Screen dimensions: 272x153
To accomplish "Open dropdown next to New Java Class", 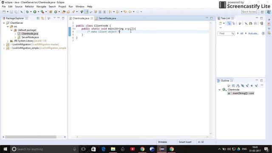I will [59, 12].
